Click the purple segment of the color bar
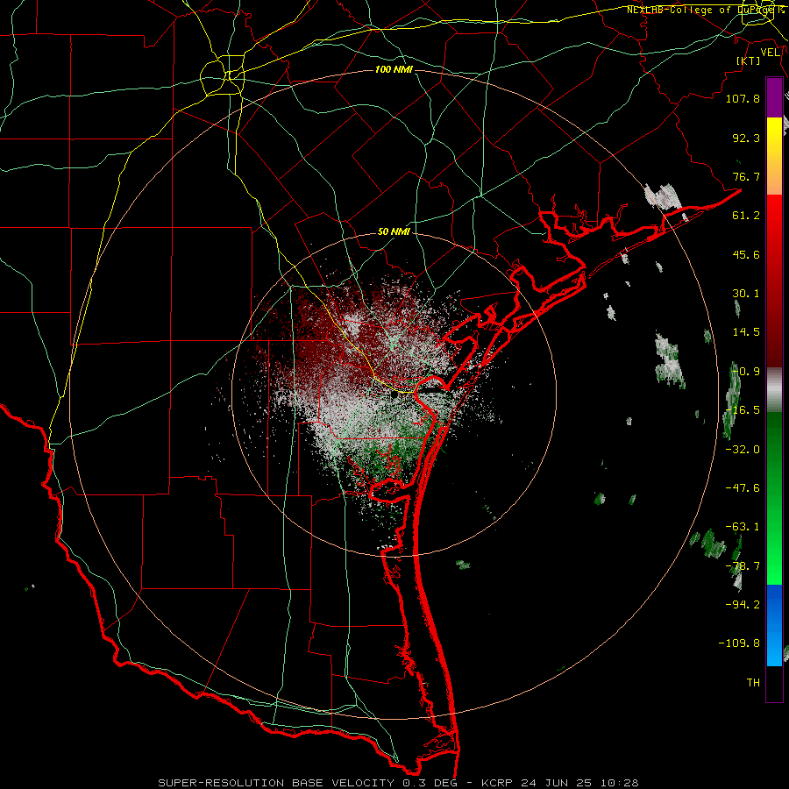This screenshot has height=789, width=789. click(x=774, y=97)
